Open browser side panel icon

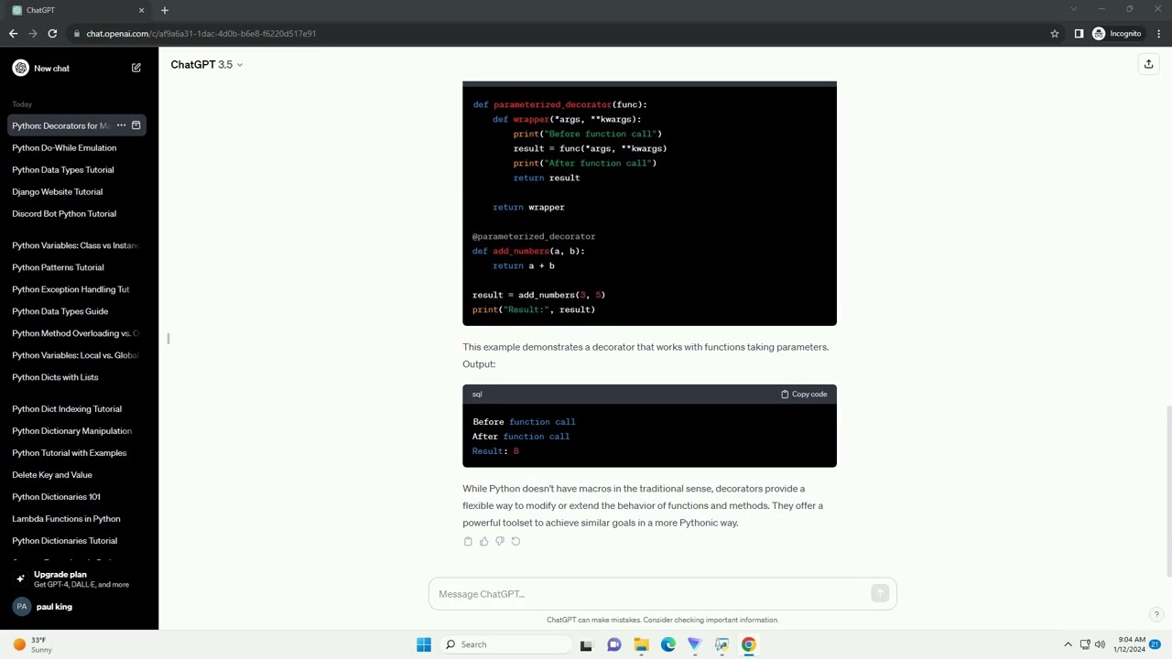[x=1079, y=34]
